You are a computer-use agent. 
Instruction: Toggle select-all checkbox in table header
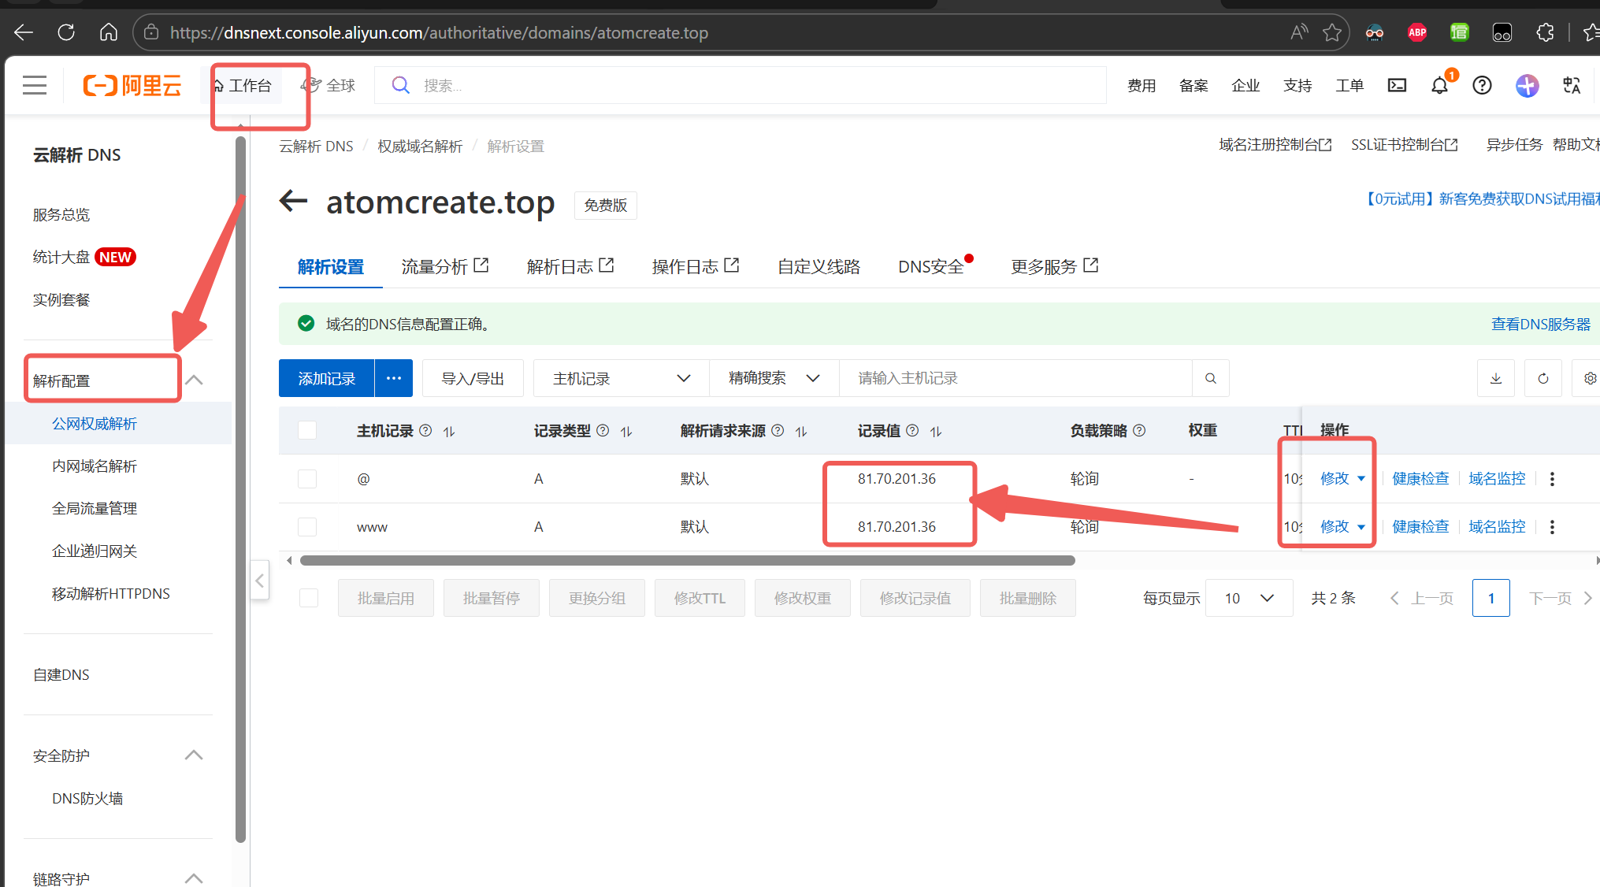pos(307,430)
